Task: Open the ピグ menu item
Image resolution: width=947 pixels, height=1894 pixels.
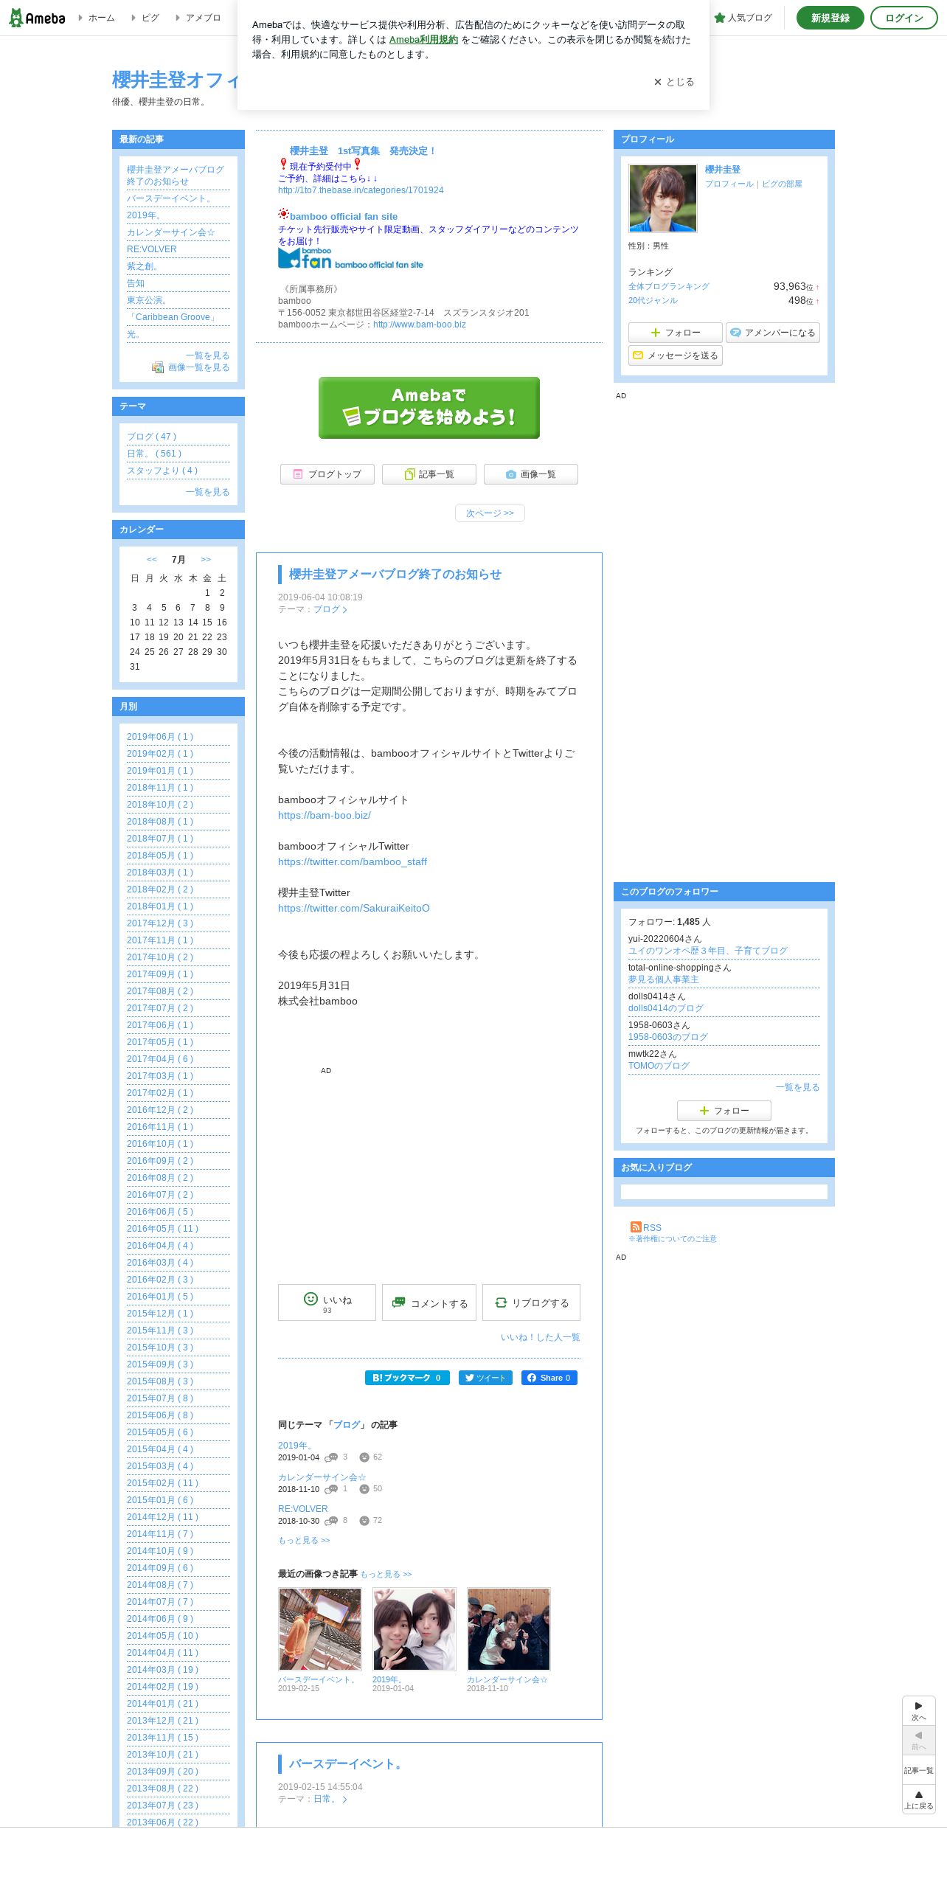Action: click(x=150, y=18)
